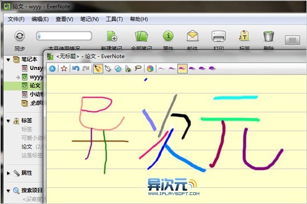Expand the 属性 attributes section
This screenshot has width=307, height=204.
[x=8, y=173]
